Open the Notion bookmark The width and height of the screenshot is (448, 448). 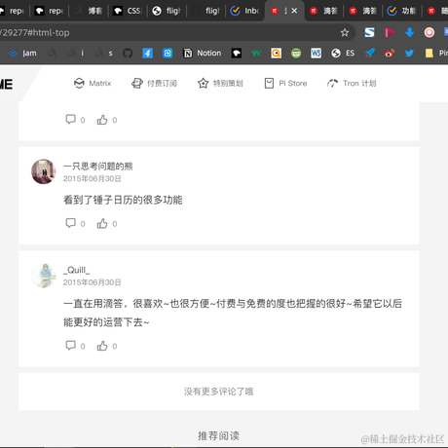click(x=203, y=53)
